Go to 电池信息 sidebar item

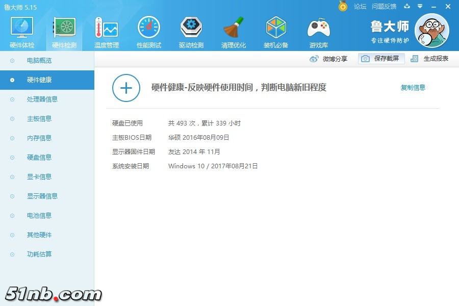pyautogui.click(x=39, y=216)
